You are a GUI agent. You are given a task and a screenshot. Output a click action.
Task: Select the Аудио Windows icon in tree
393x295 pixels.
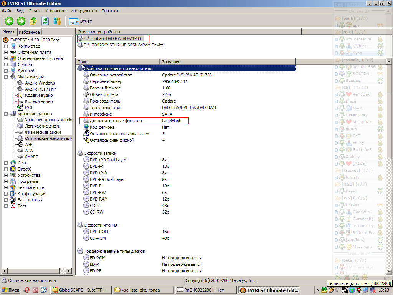coord(20,83)
